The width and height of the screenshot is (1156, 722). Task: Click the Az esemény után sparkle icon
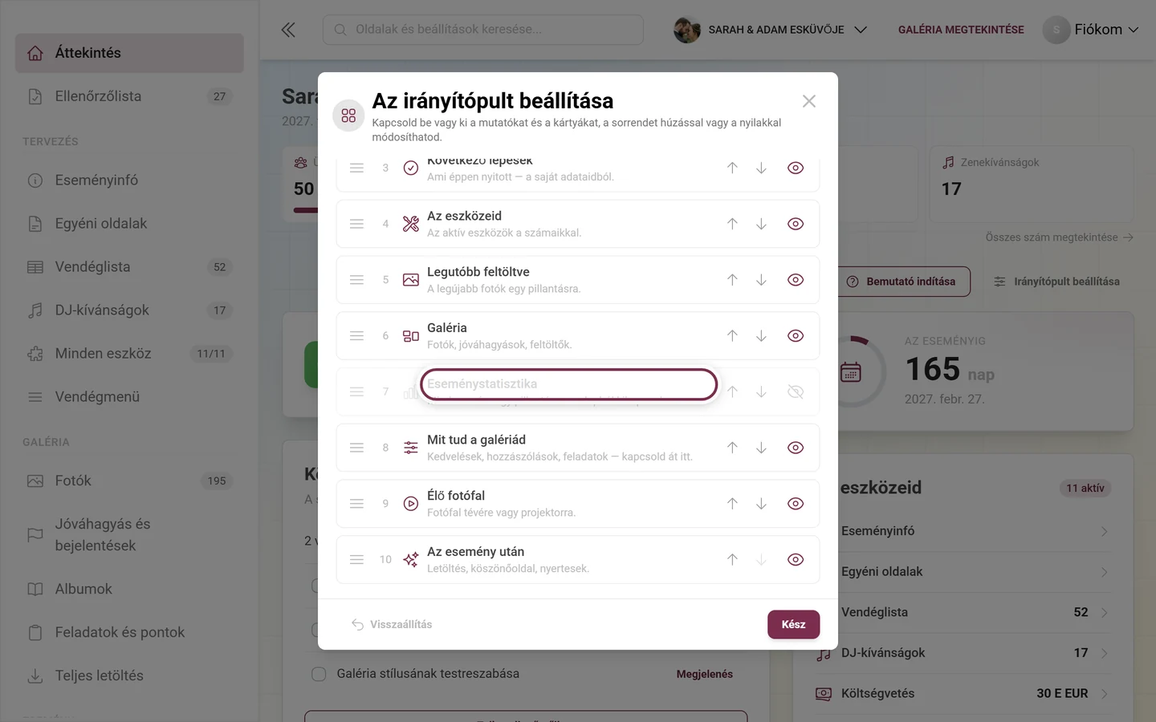point(411,560)
